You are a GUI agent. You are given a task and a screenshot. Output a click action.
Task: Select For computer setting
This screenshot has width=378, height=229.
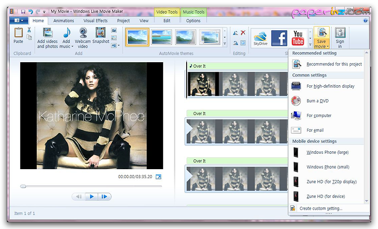coord(326,115)
